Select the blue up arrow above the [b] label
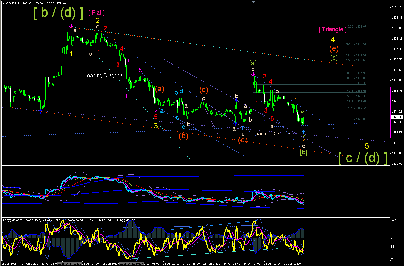Screen dimensions: 404x266 click(303, 132)
